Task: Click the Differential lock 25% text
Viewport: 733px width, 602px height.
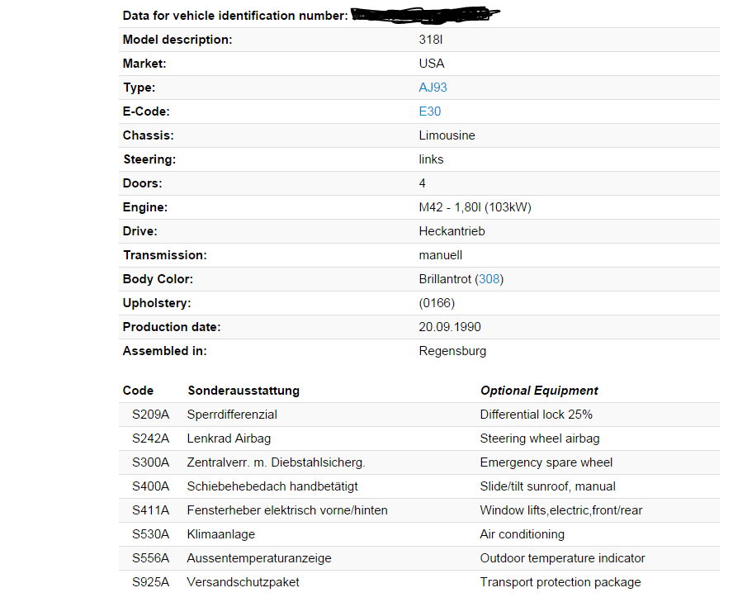Action: tap(536, 415)
